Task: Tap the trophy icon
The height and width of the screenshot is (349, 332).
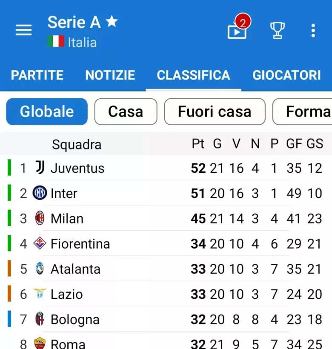Action: pyautogui.click(x=277, y=30)
